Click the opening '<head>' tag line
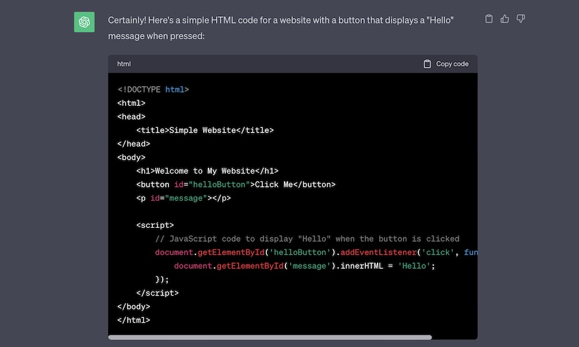579x347 pixels. tap(131, 116)
